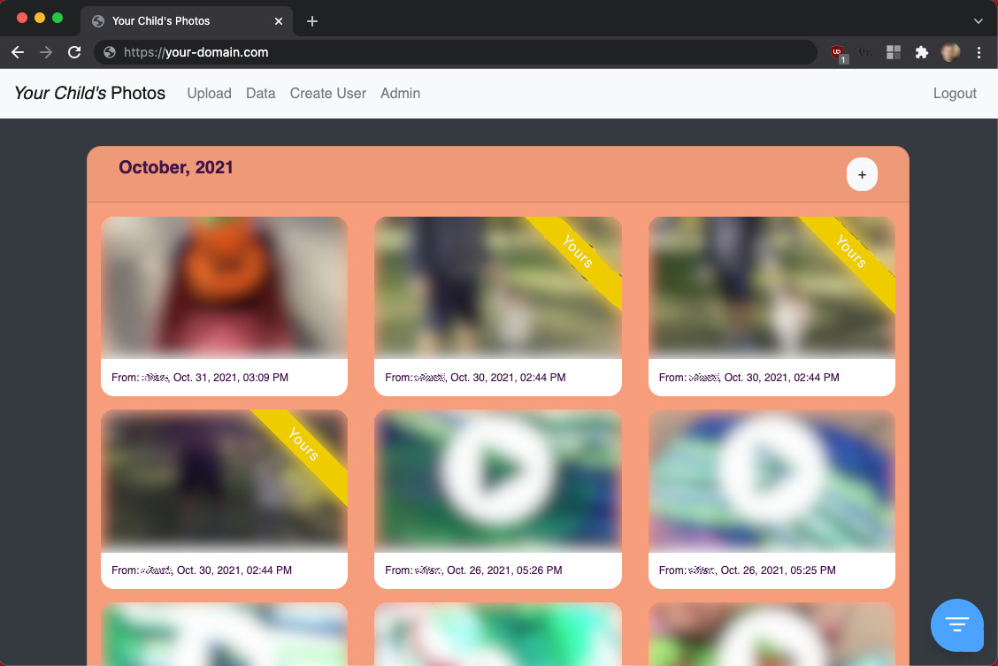Open the uBlock Origin extension icon
The height and width of the screenshot is (666, 998).
pos(838,53)
